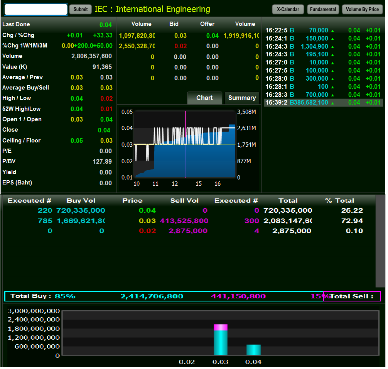
Task: Click the up arrow on the 16:28:1 trade
Action: pos(332,87)
